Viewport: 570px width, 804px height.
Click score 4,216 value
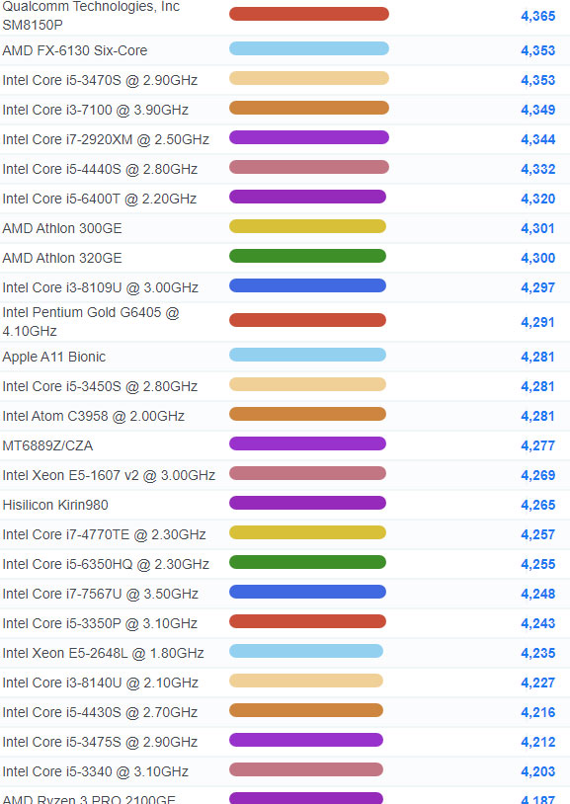pos(538,713)
